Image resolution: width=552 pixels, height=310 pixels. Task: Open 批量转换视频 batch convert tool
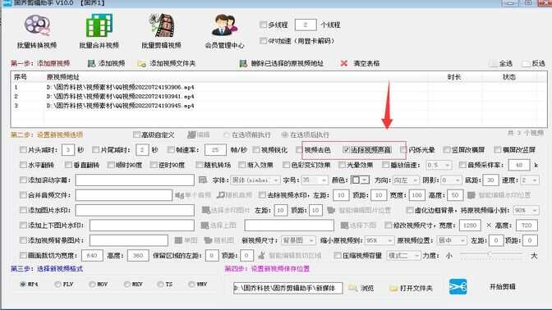pyautogui.click(x=37, y=31)
